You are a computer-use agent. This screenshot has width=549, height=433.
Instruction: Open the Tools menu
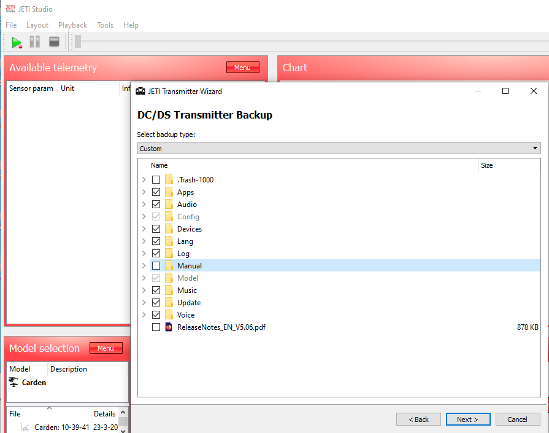(105, 25)
